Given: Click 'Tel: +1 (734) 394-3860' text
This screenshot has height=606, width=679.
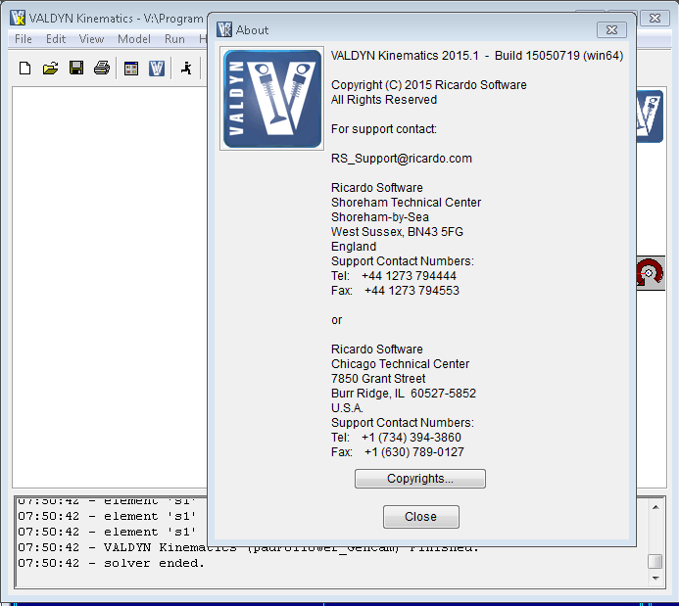Looking at the screenshot, I should point(396,438).
